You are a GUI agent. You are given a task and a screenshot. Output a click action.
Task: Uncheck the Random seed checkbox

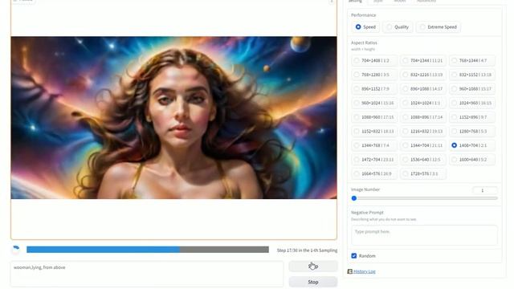(x=354, y=255)
